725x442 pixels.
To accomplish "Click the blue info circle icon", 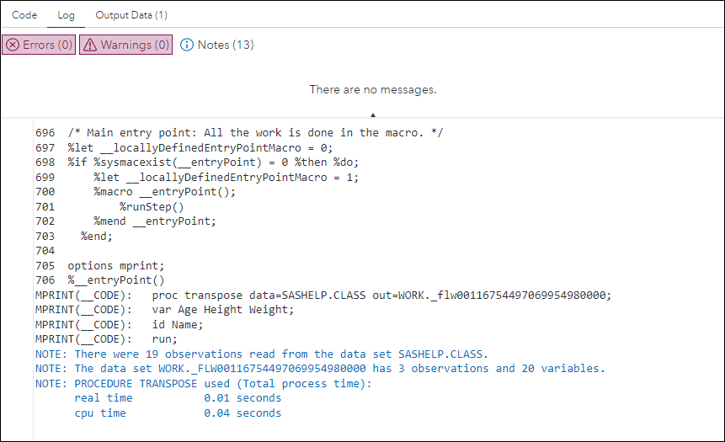I will pyautogui.click(x=187, y=45).
